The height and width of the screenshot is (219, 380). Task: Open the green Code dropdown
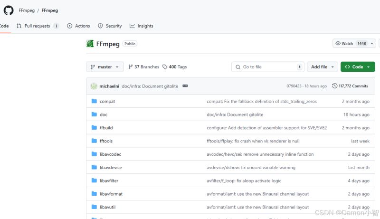[358, 67]
